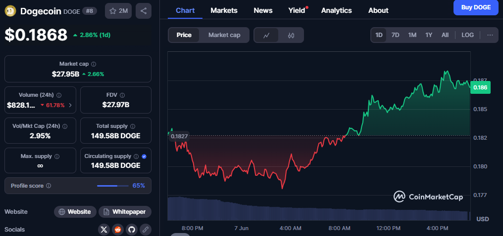Open the News tab
Screen dimensions: 503x236
[263, 10]
